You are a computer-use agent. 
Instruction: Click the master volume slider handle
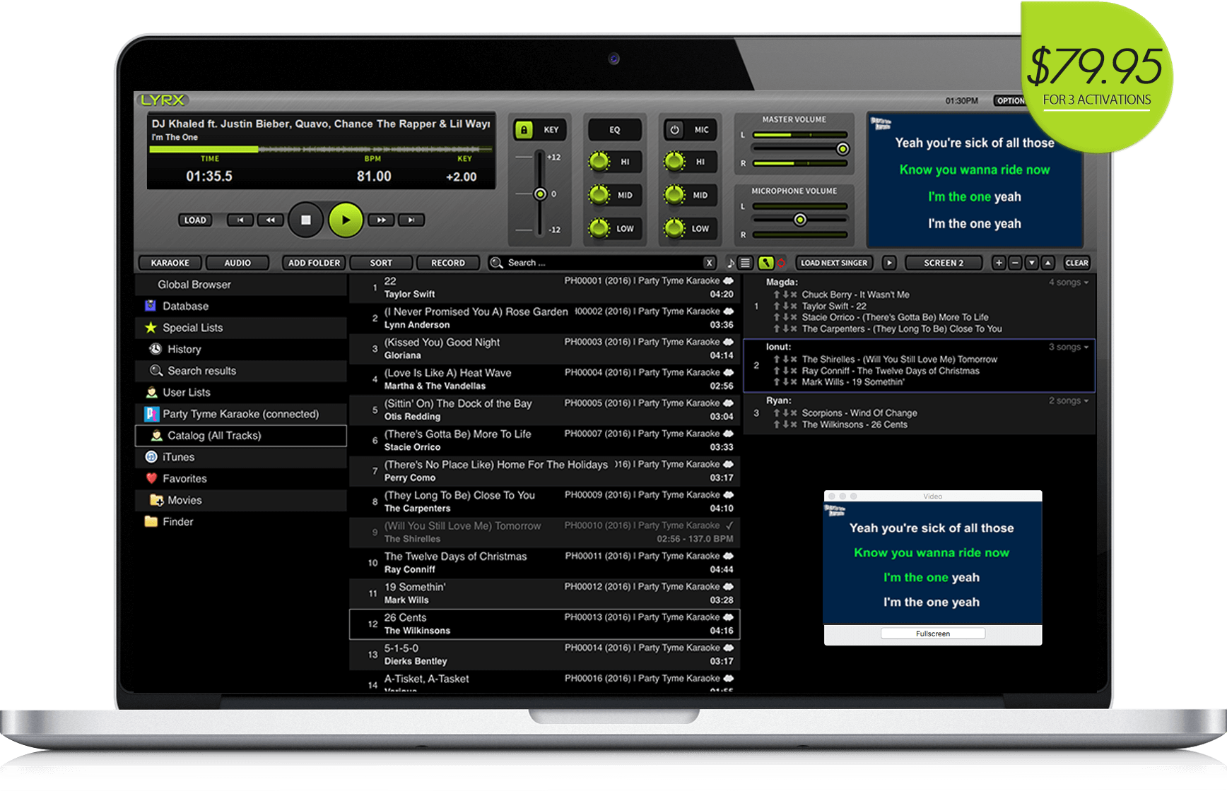[x=843, y=149]
